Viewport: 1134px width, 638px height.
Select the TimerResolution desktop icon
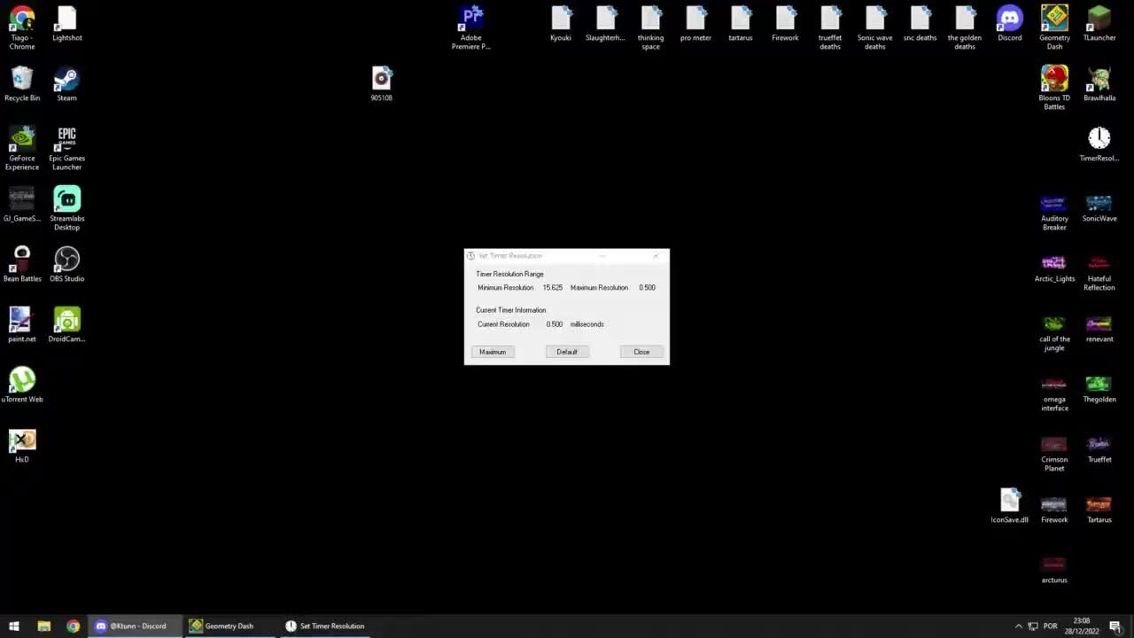pos(1099,140)
